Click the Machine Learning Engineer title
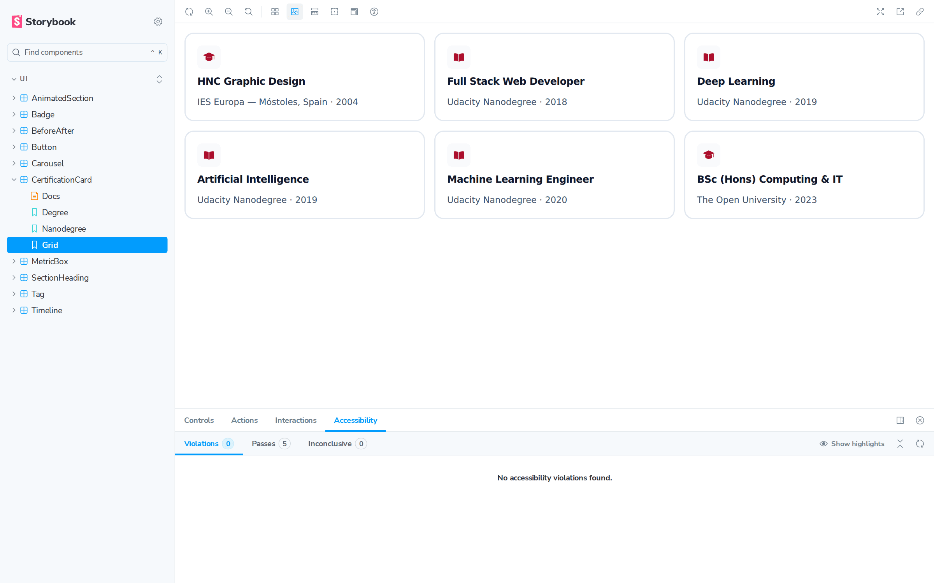934x583 pixels. (x=520, y=179)
